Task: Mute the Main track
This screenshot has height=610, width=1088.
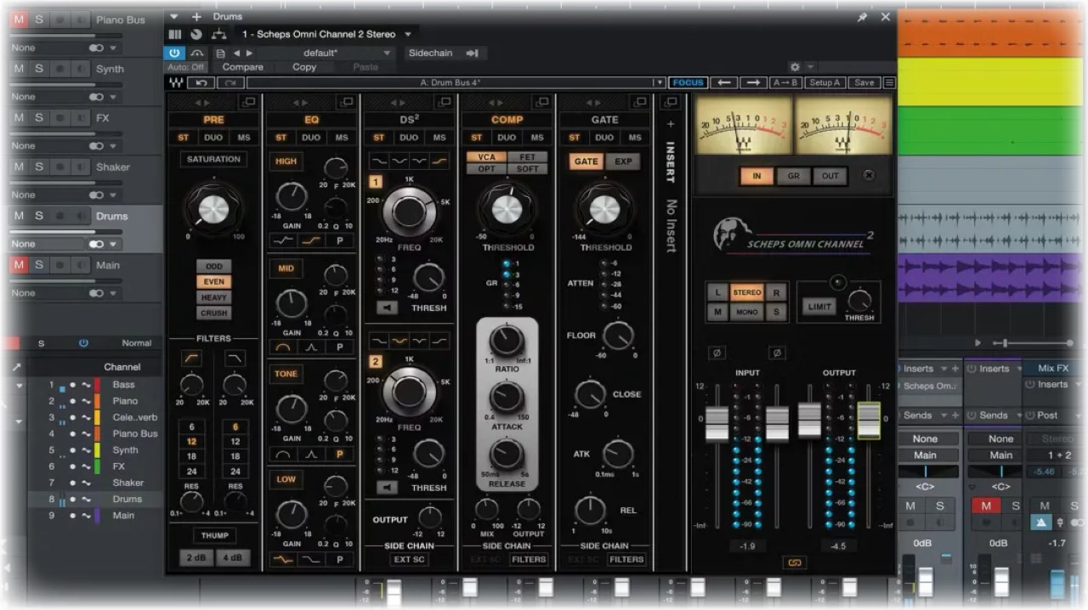Action: (x=19, y=265)
